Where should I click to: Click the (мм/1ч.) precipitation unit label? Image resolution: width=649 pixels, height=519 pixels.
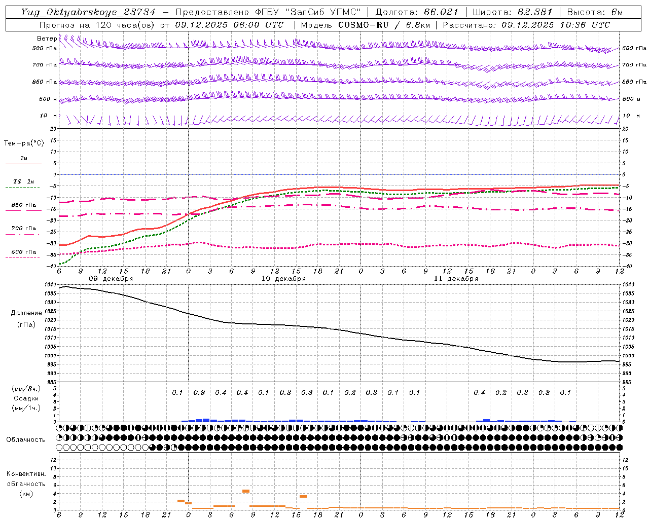26,408
